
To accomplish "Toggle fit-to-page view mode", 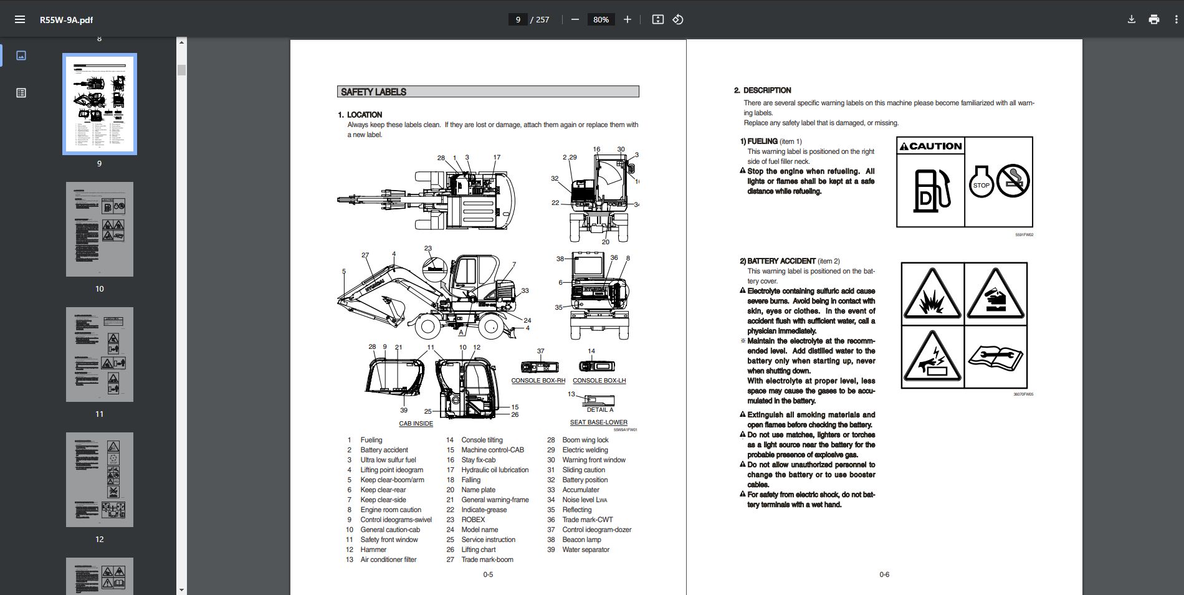I will [x=658, y=19].
